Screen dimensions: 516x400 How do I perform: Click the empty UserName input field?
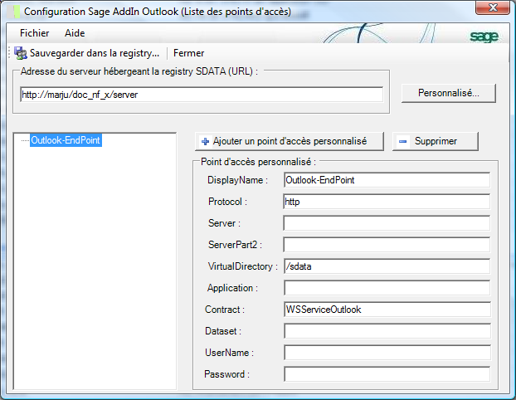(x=387, y=353)
